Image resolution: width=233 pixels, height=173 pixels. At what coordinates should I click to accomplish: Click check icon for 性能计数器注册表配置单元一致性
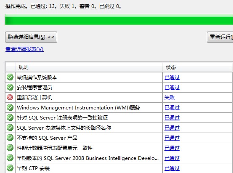(x=10, y=148)
